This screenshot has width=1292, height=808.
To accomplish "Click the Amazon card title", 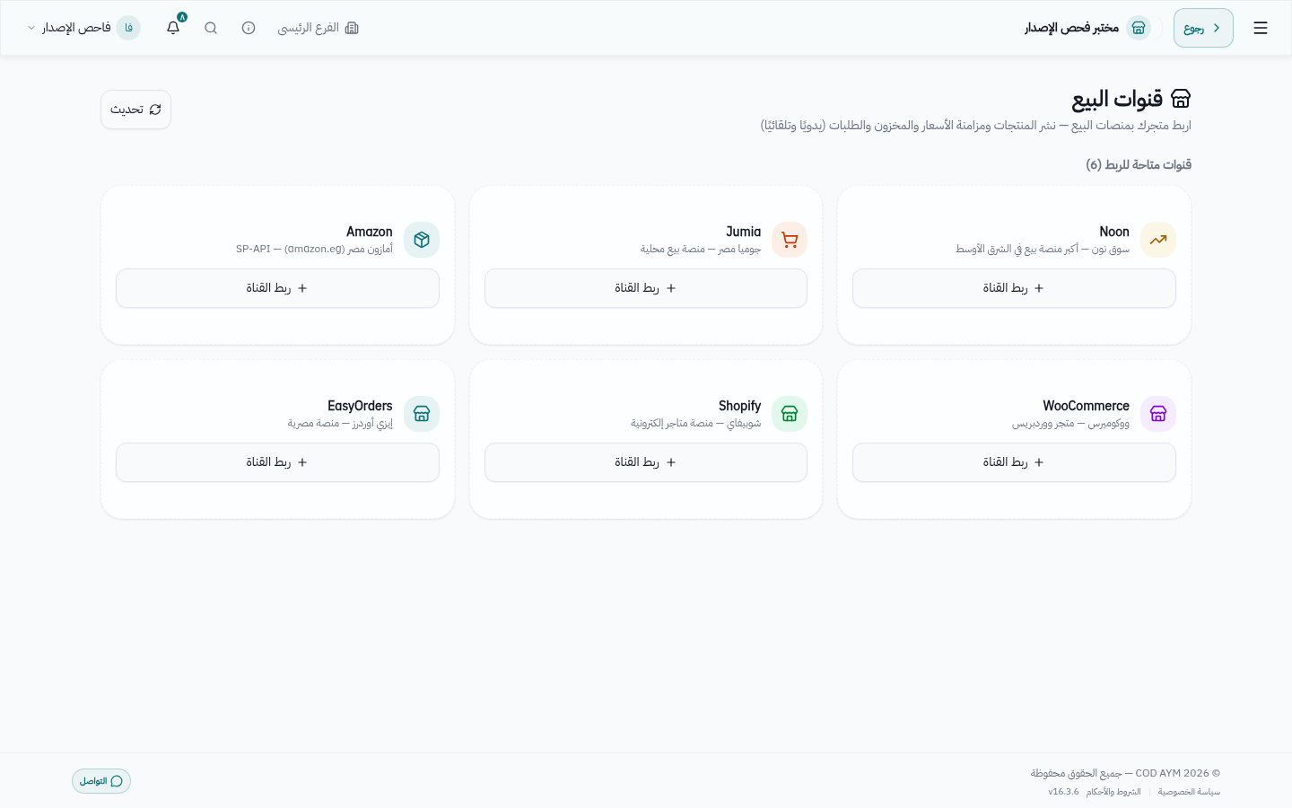I will pyautogui.click(x=370, y=232).
